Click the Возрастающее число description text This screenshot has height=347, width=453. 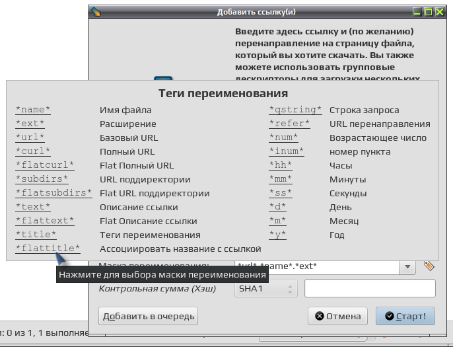pyautogui.click(x=378, y=138)
